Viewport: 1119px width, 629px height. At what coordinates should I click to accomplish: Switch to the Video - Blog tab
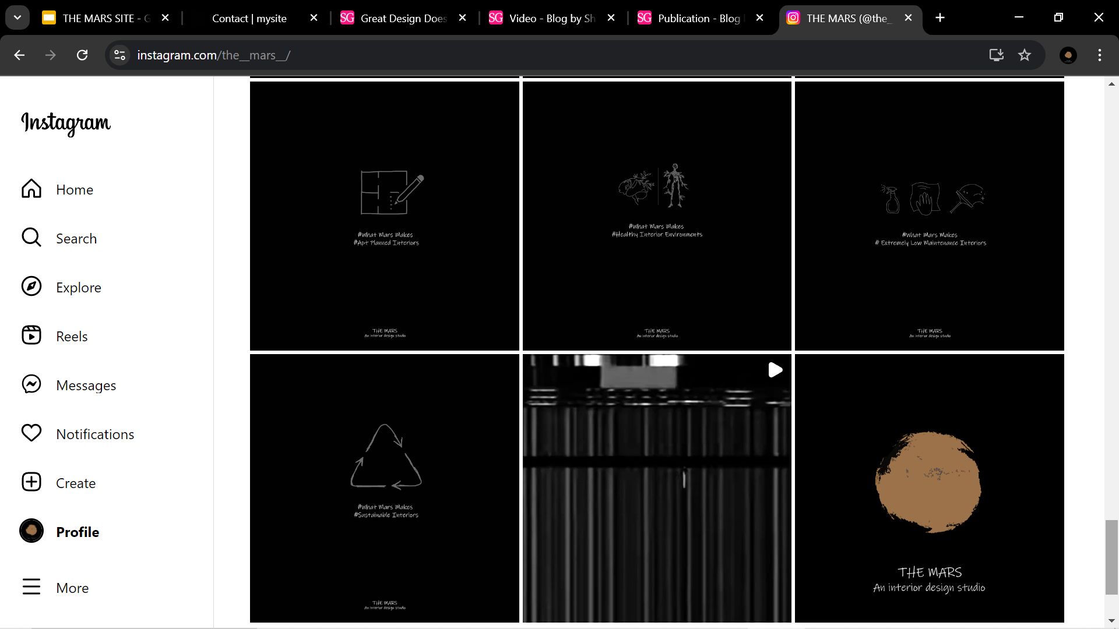click(551, 18)
